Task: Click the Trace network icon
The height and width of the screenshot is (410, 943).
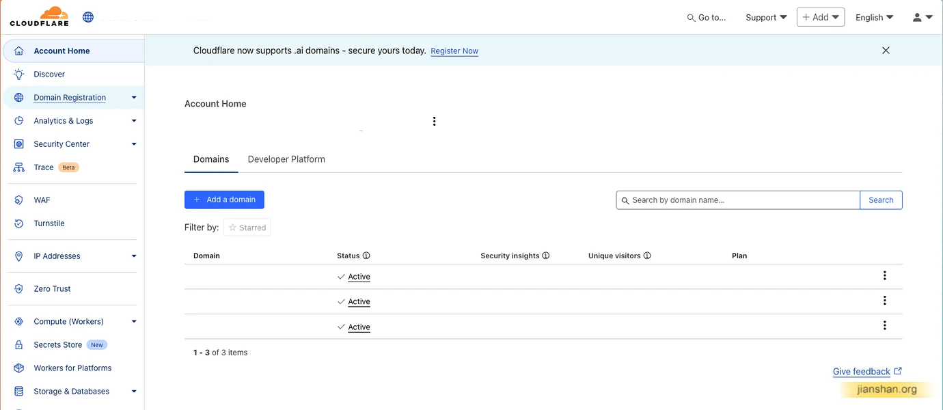Action: click(19, 167)
